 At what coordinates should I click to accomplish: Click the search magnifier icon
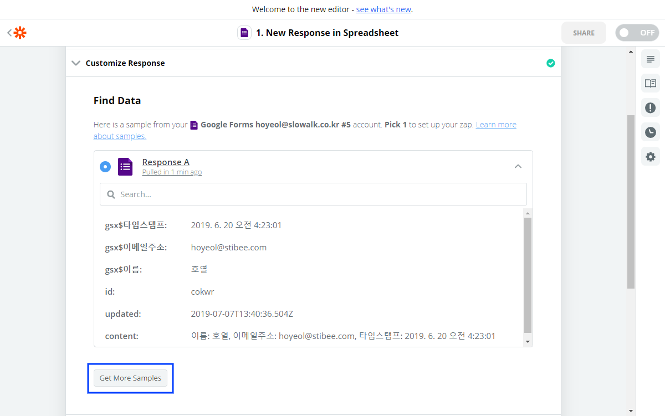tap(111, 194)
